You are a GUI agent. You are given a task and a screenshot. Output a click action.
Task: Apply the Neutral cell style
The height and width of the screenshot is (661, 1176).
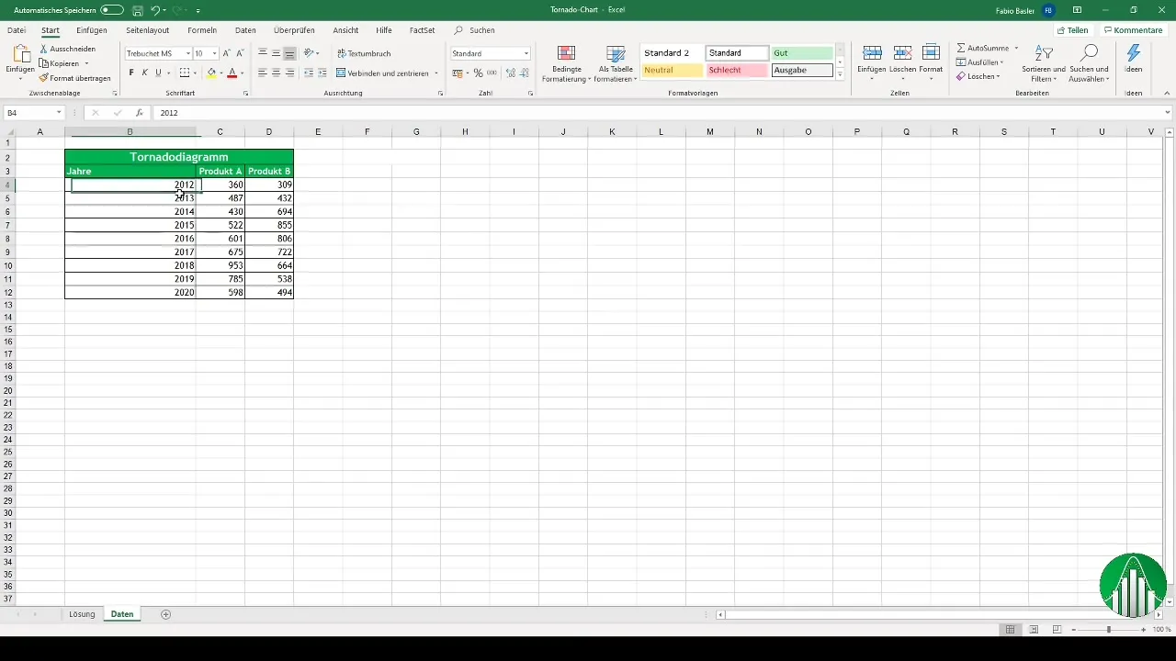pyautogui.click(x=673, y=70)
